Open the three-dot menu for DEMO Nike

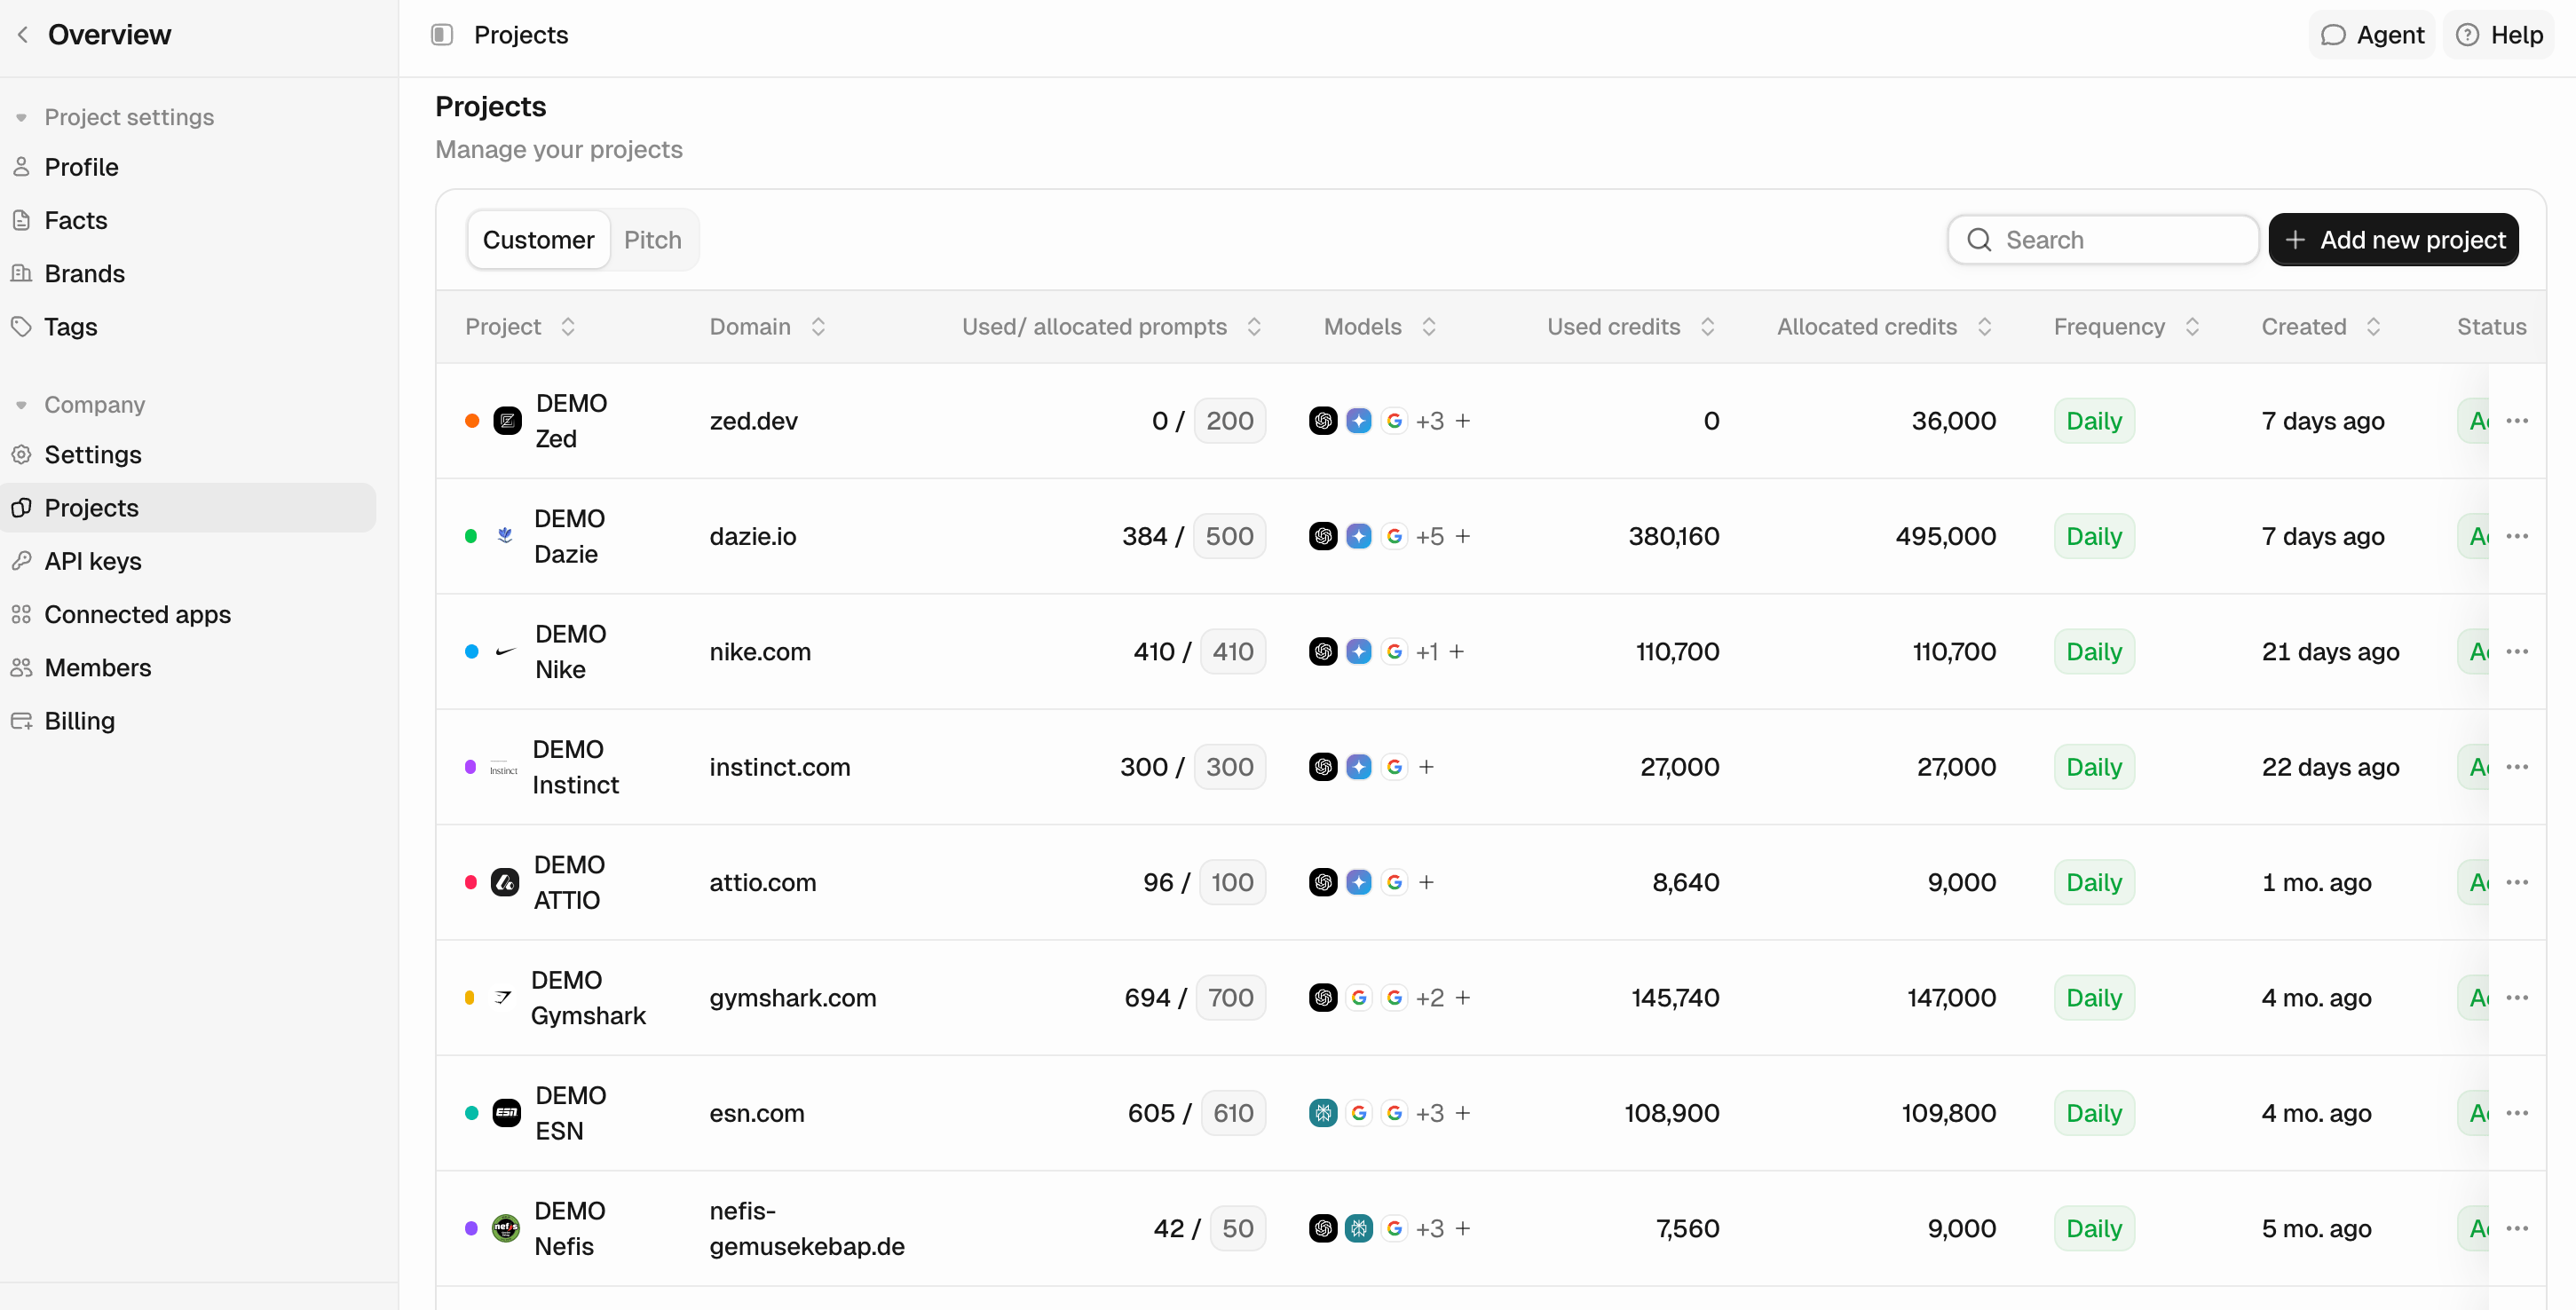[x=2517, y=652]
